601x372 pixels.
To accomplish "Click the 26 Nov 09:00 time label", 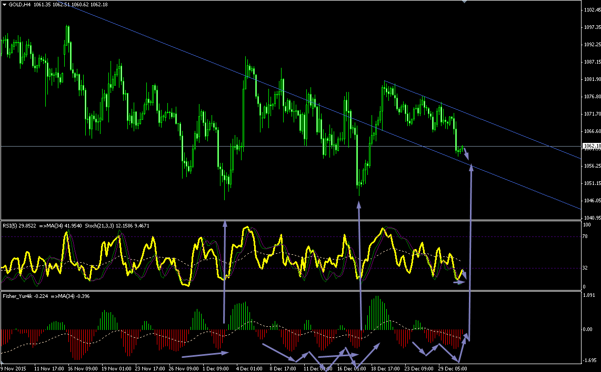I will [184, 368].
